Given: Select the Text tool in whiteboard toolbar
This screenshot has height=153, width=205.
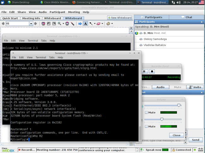Looking at the screenshot, I should tap(85, 24).
